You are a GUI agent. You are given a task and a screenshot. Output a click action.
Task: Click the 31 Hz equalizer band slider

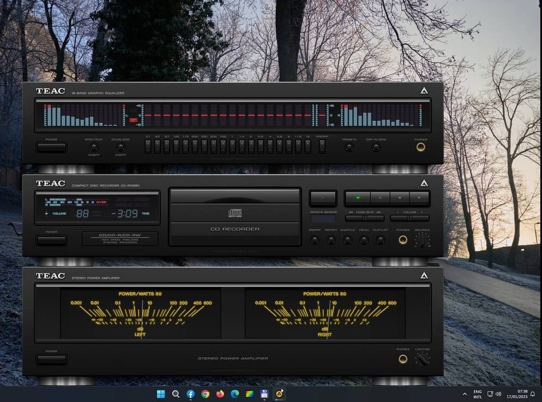[148, 146]
